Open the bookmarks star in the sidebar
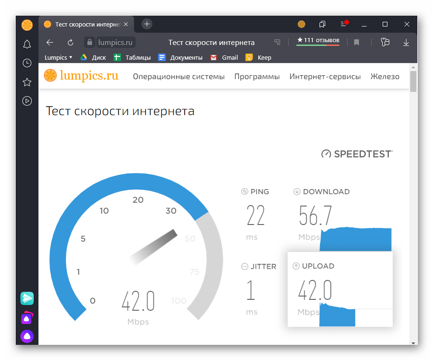Viewport: 433px width, 360px height. (x=27, y=82)
